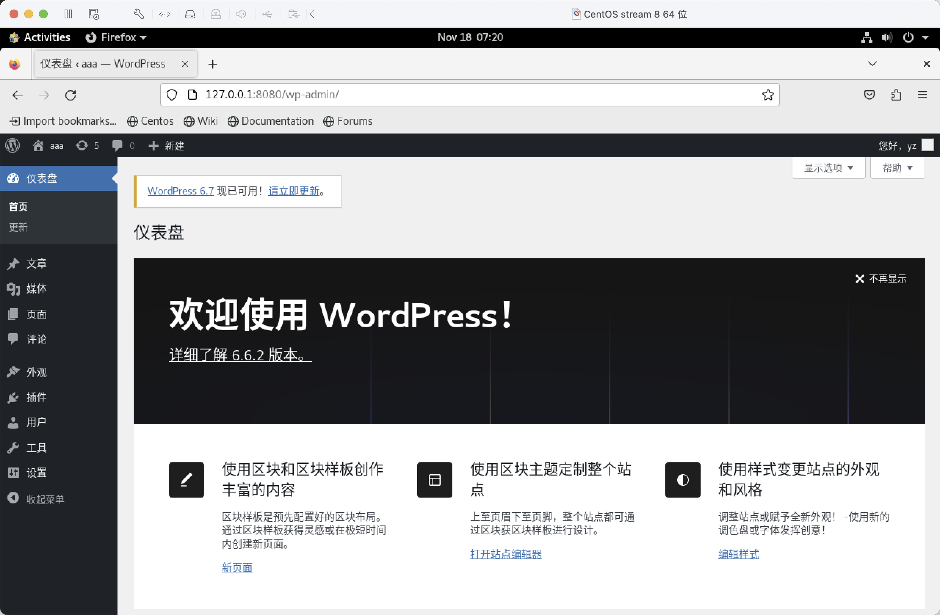Expand the 帮助 help dropdown
Image resolution: width=940 pixels, height=615 pixels.
tap(897, 168)
